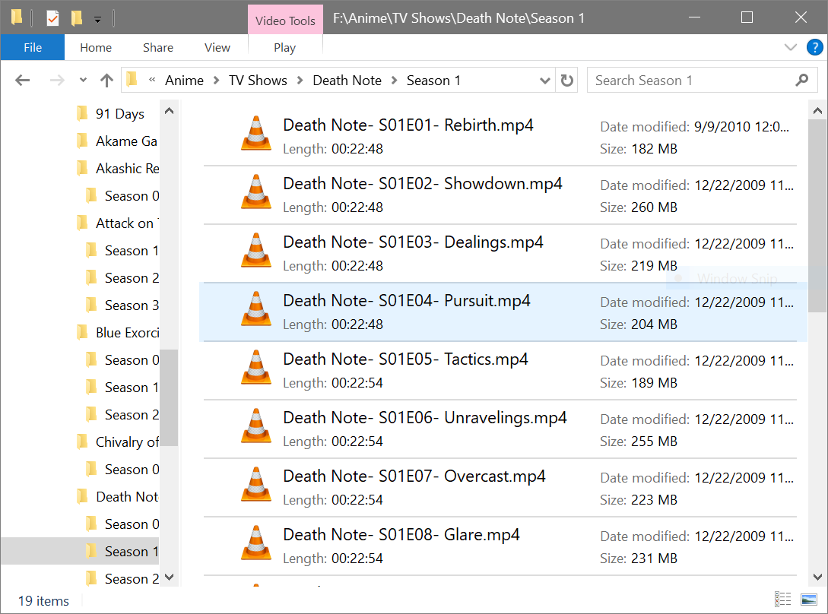828x614 pixels.
Task: Navigate to Anime in the breadcrumb
Action: pyautogui.click(x=184, y=81)
